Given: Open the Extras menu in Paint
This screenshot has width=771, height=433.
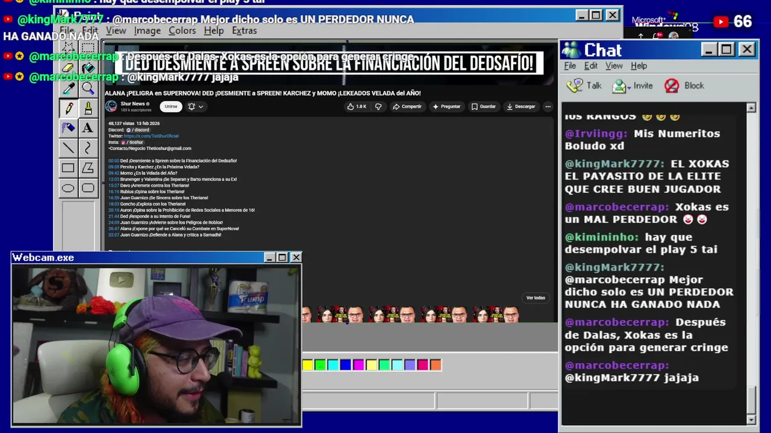Looking at the screenshot, I should tap(244, 31).
